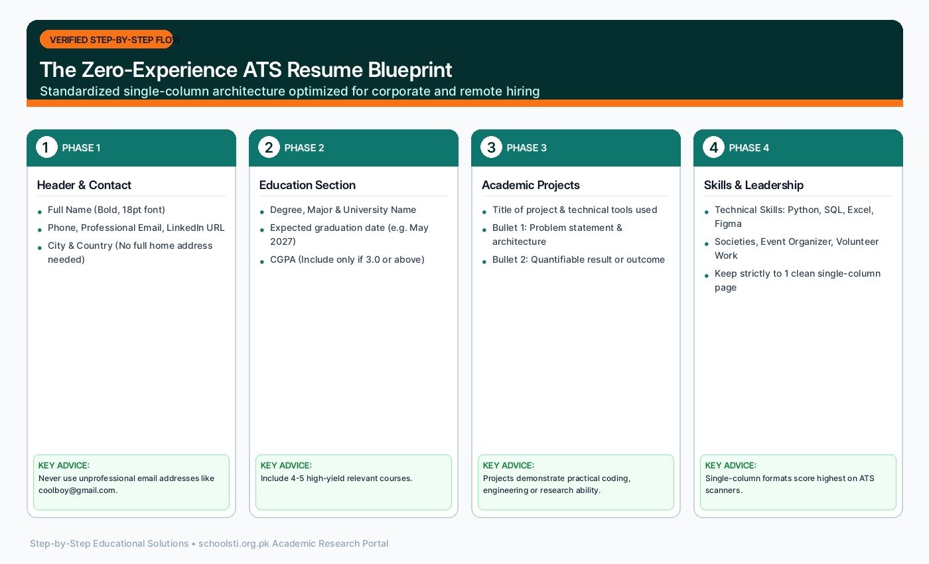The image size is (929, 564).
Task: Click the Key Advice about high-yield relevant courses
Action: point(354,482)
